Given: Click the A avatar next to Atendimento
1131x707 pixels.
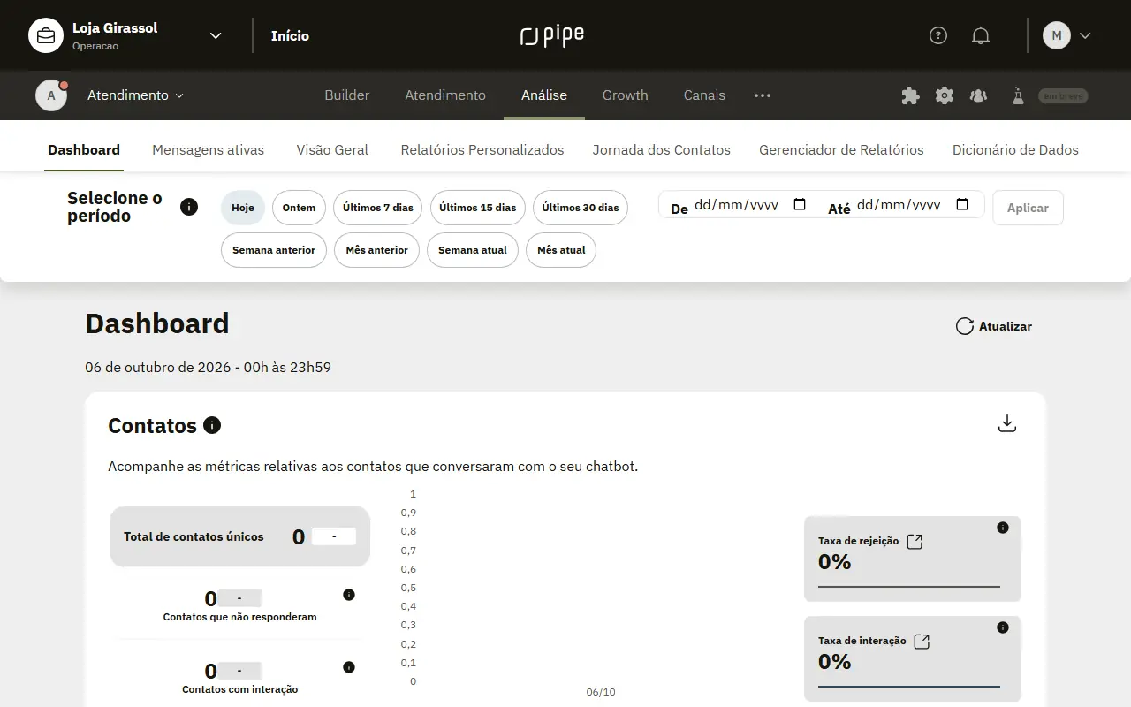Looking at the screenshot, I should [51, 95].
